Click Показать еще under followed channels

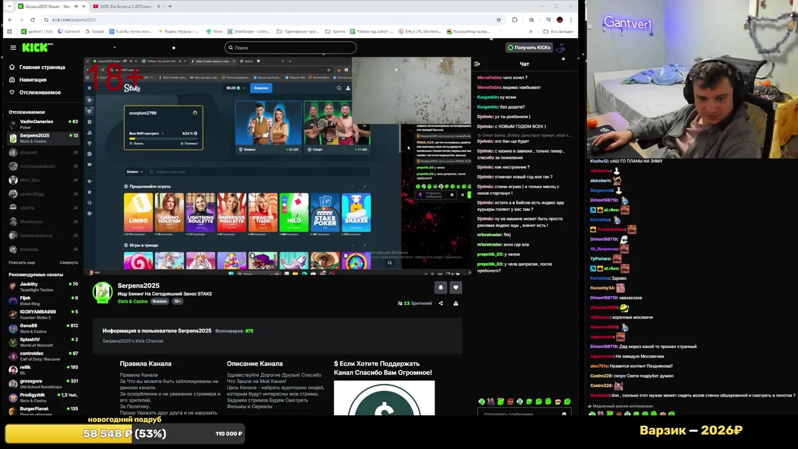pyautogui.click(x=22, y=263)
